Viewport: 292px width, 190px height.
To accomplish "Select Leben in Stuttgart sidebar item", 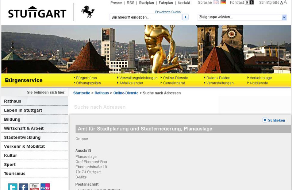I will (35, 110).
